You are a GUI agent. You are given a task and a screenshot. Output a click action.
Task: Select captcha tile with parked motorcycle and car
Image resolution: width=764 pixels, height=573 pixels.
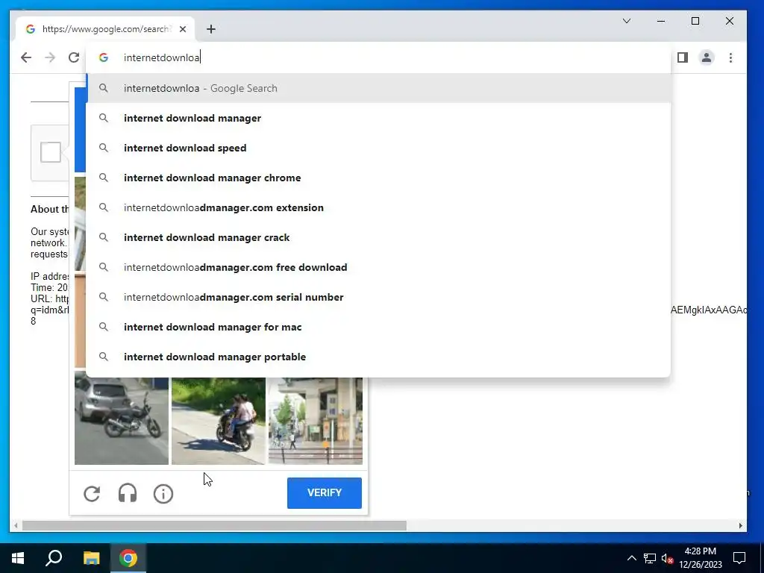[122, 421]
